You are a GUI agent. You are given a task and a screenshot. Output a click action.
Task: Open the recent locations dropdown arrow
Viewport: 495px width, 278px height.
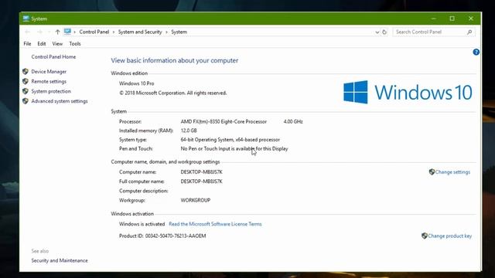point(49,32)
